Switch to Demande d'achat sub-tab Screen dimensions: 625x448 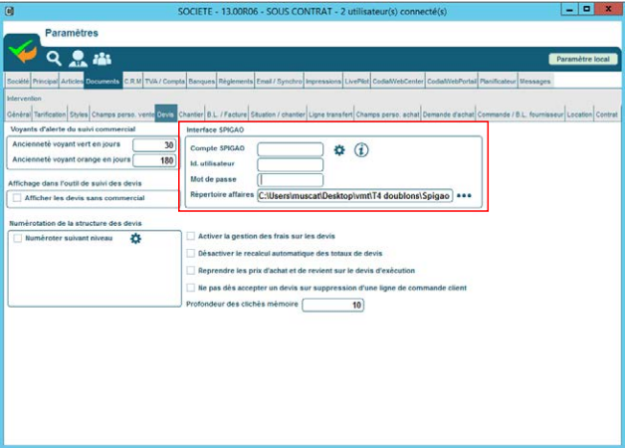coord(448,114)
